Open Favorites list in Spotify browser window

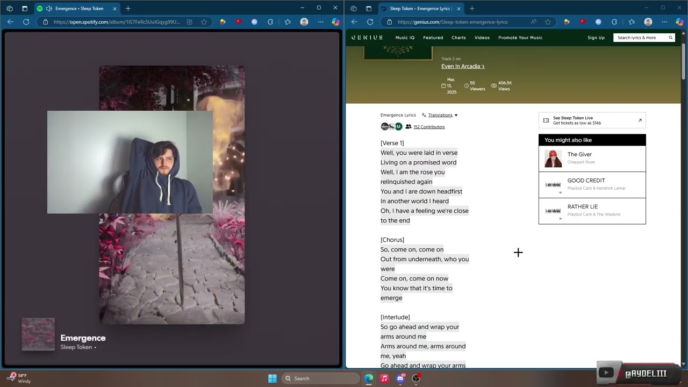tap(288, 22)
